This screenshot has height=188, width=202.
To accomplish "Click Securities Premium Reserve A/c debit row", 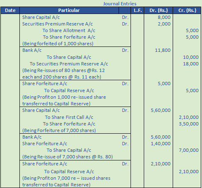I will tap(57, 24).
